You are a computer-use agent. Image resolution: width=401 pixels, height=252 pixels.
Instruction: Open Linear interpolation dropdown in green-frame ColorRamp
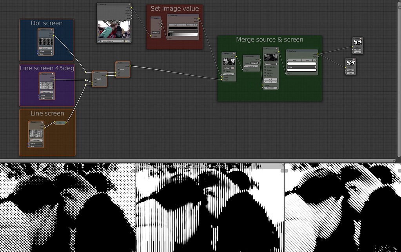coord(302,67)
